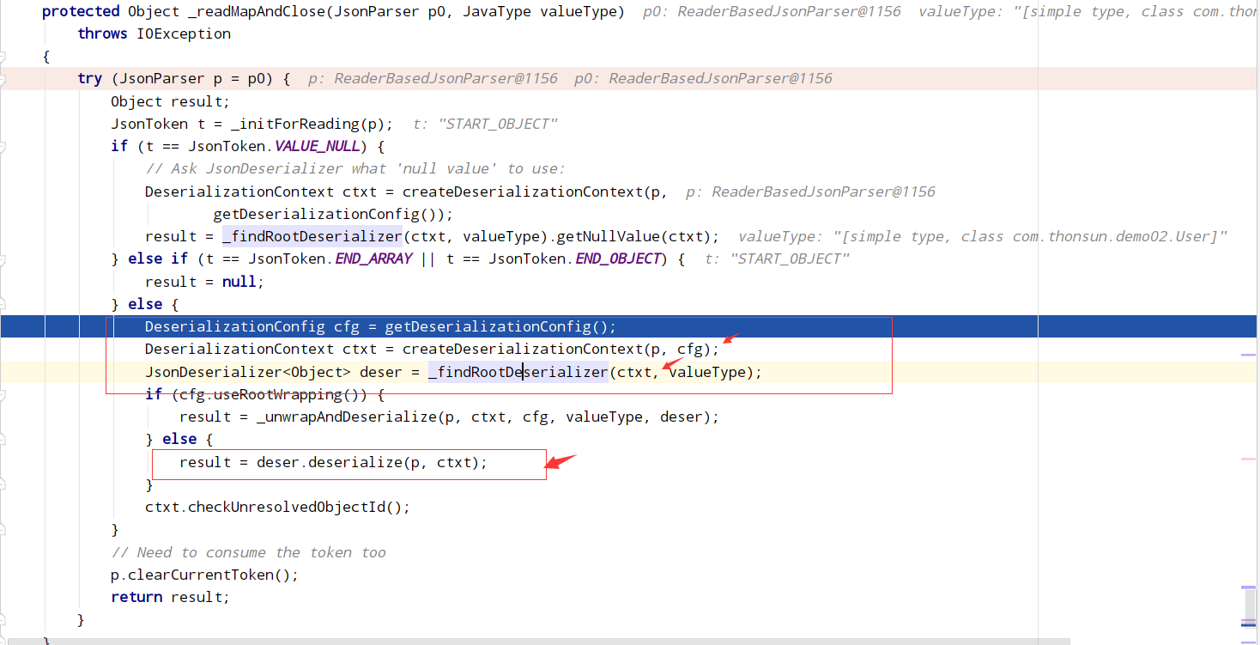1260x645 pixels.
Task: Click the 'Ask JsonDeserializer' comment line
Action: coord(355,168)
